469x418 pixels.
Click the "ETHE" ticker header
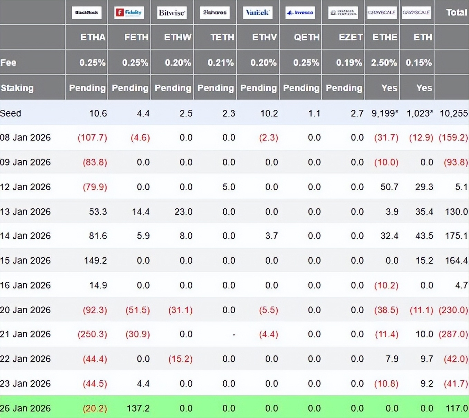tap(385, 37)
